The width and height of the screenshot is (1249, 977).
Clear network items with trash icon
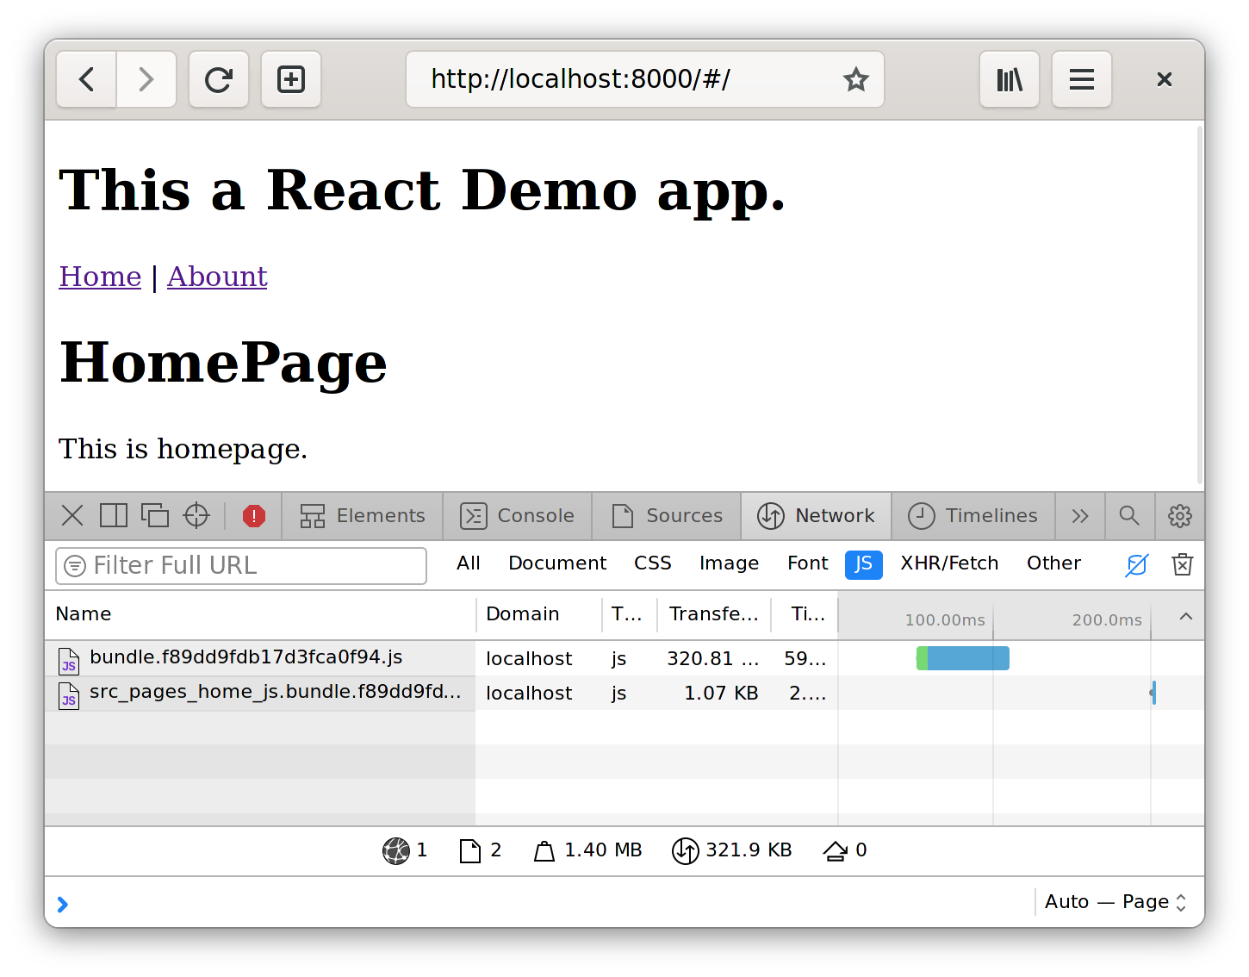1182,564
